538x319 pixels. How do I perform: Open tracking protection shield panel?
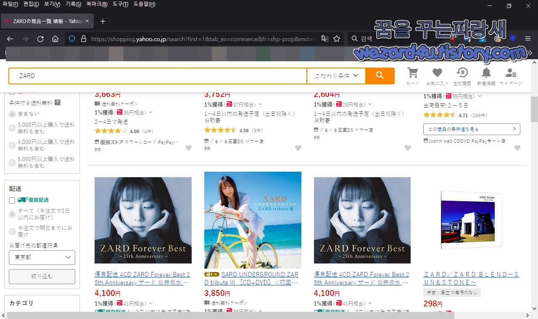tap(72, 39)
